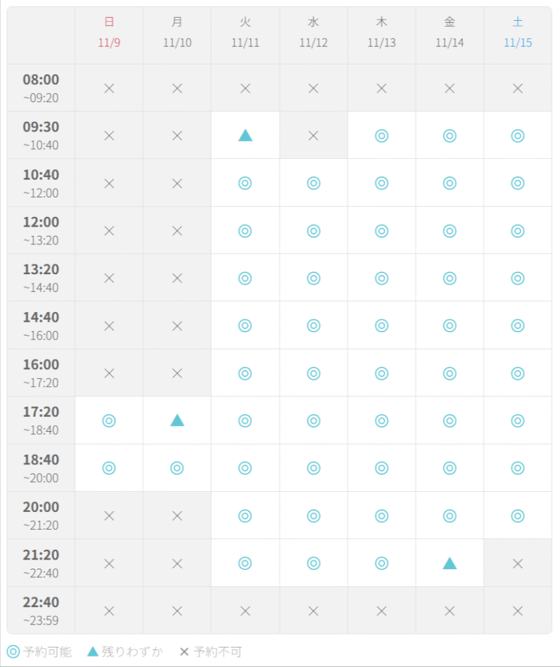This screenshot has width=560, height=667.
Task: Click the Sunday 11/9 date header
Action: click(x=109, y=33)
